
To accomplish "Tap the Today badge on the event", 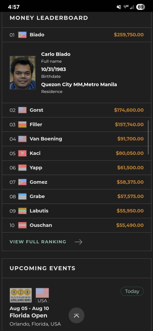I will coord(132,291).
